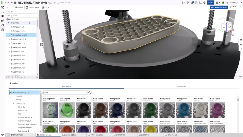Screen dimensions: 243x137
Task: Collapse the Plastic (217) subcategory
Action: (13, 104)
